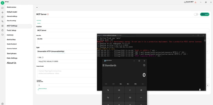
Task: Toggle the MCP Server enable switch
Action: (196, 14)
